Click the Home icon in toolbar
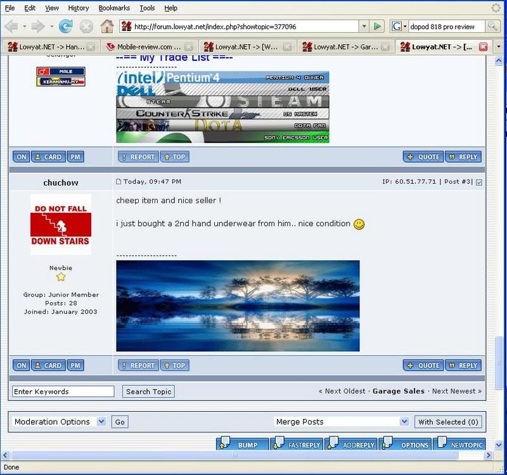Image resolution: width=507 pixels, height=475 pixels. point(107,27)
